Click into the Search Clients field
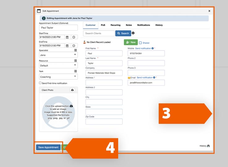 [99, 33]
